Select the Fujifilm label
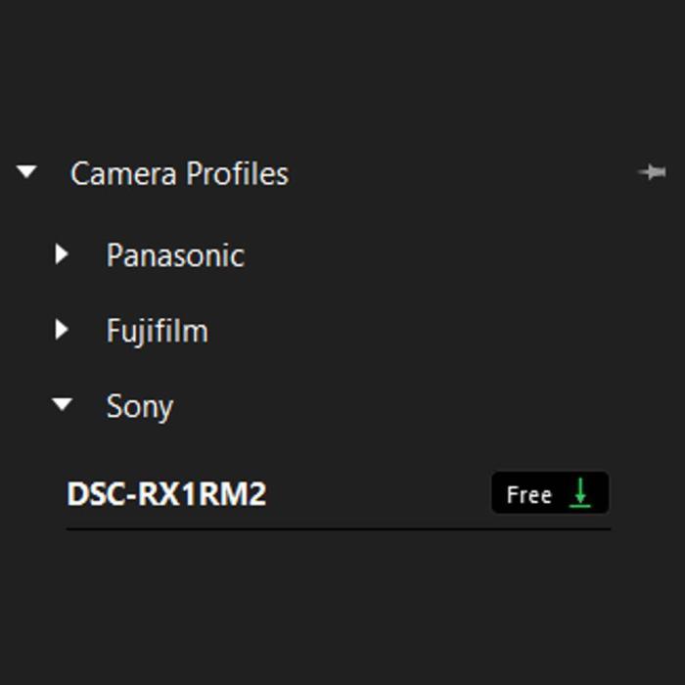The width and height of the screenshot is (685, 685). pos(157,331)
